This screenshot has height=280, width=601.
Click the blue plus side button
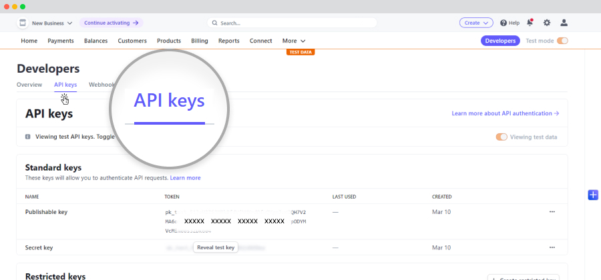coord(593,195)
